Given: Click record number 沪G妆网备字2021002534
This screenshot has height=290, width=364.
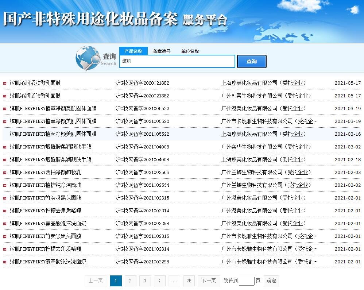Looking at the screenshot, I should [142, 185].
